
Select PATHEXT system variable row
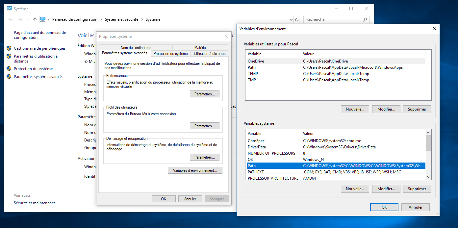click(x=336, y=172)
